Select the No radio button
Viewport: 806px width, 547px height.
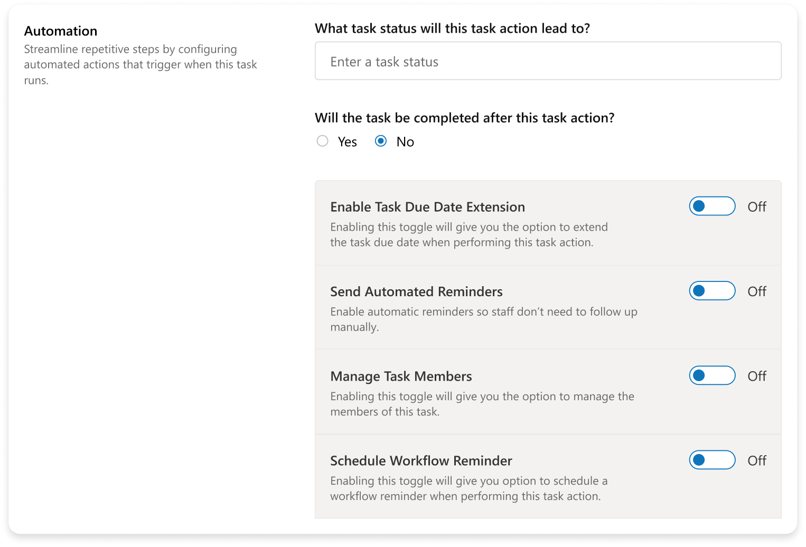coord(381,141)
